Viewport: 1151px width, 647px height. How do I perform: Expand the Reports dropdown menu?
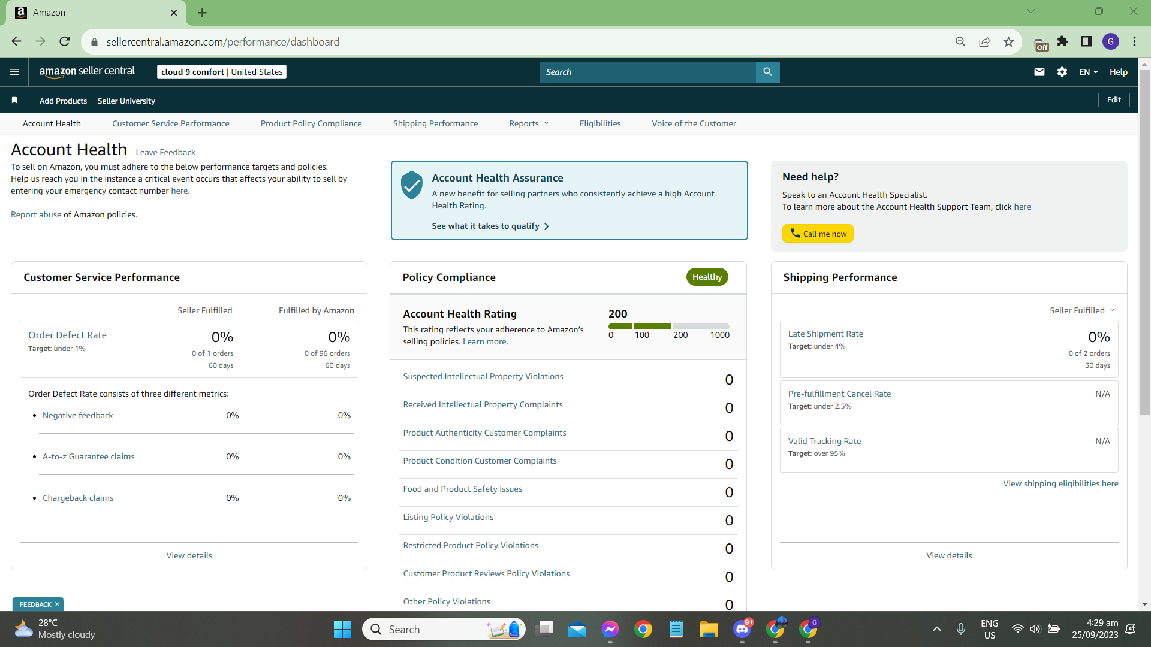coord(529,123)
